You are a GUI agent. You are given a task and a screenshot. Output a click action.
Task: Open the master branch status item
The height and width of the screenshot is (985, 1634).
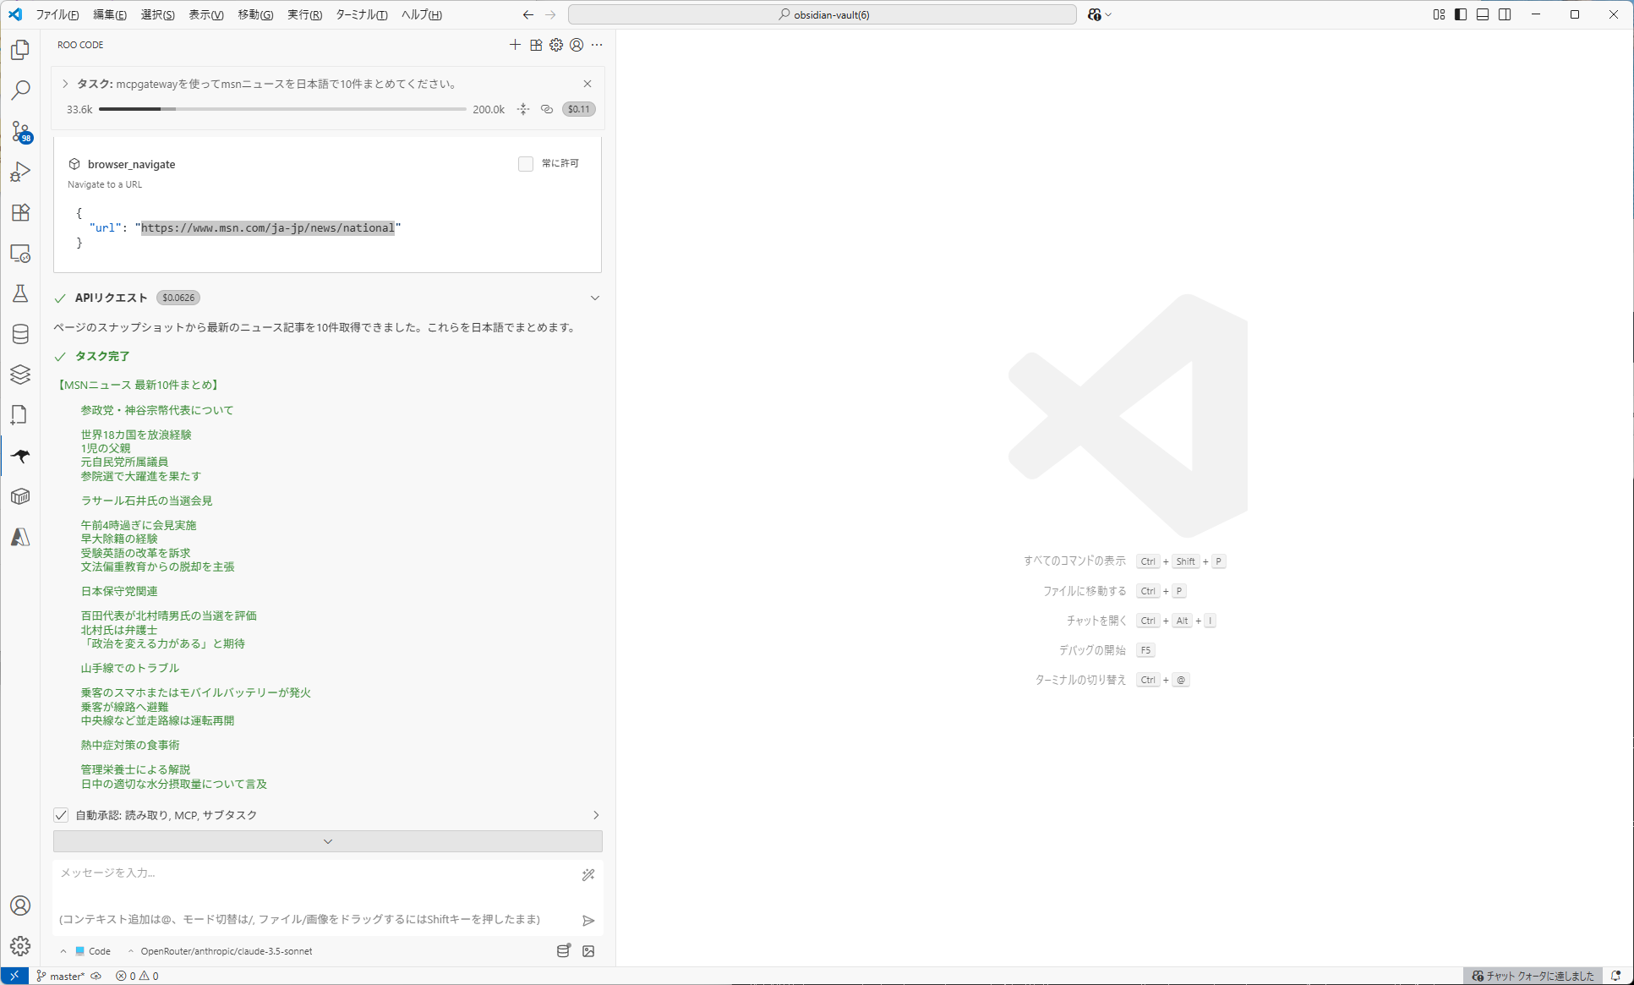[x=61, y=976]
